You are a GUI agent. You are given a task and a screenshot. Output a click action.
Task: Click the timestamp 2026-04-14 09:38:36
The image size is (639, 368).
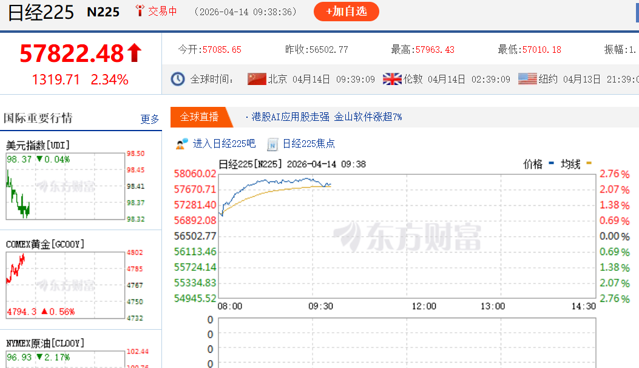coord(246,12)
